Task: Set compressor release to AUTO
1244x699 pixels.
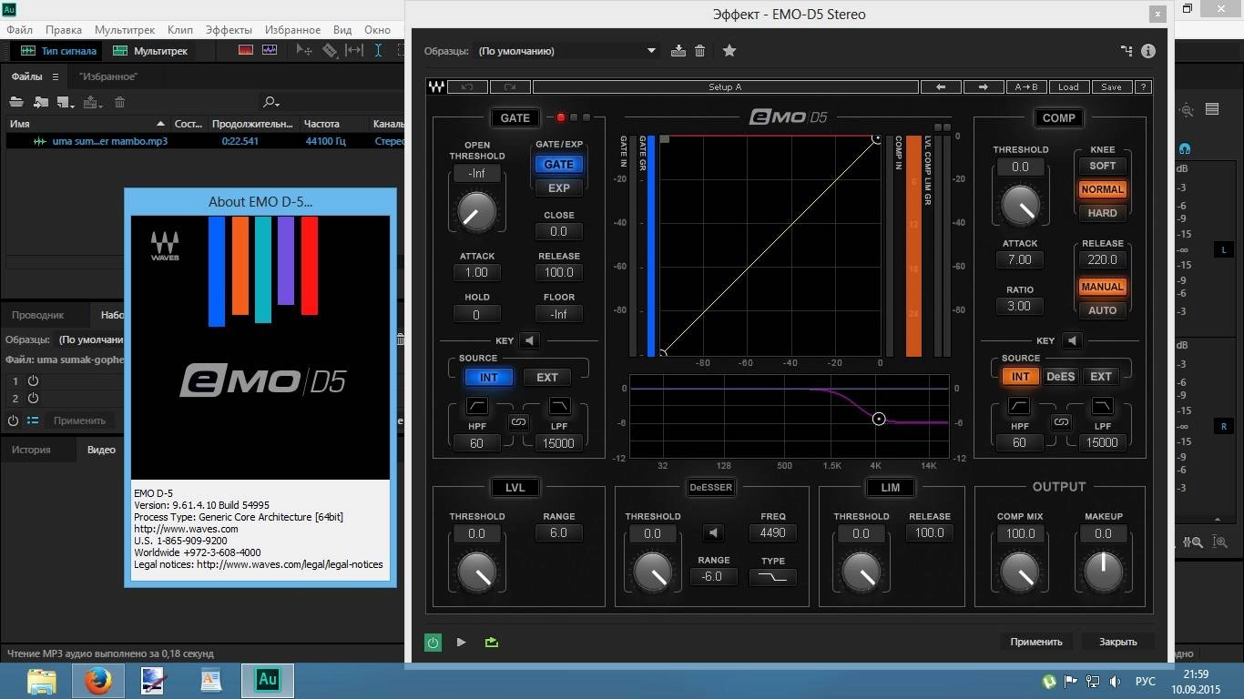Action: point(1102,310)
